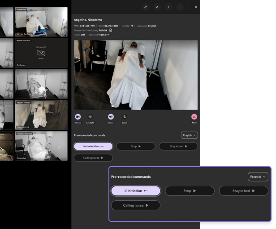Play the Stop command in English panel
This screenshot has width=276, height=229.
[x=136, y=146]
